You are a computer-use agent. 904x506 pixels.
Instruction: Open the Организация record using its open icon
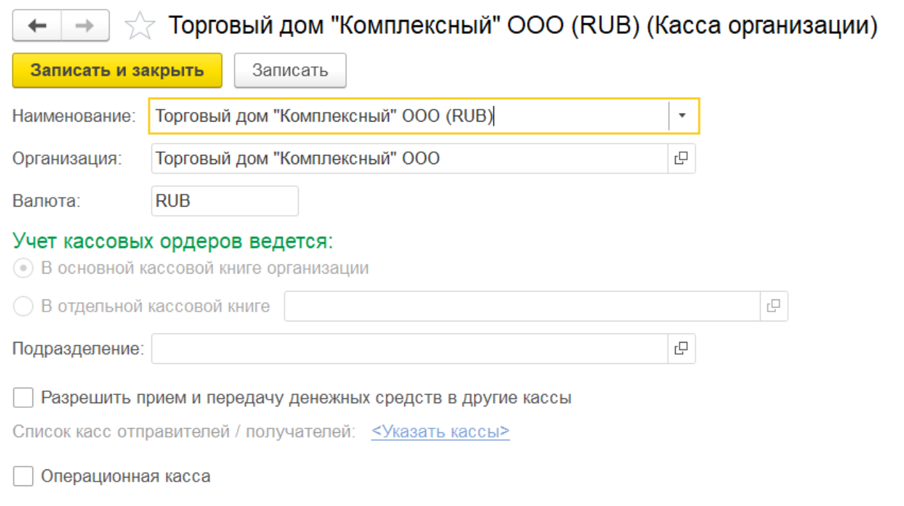[x=681, y=159]
